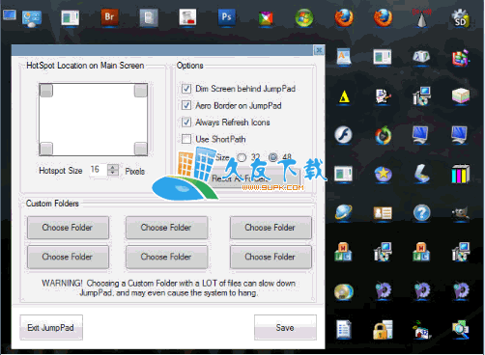Uncheck Aero Border on JumpPad
Viewport: 485px width, 355px height.
click(186, 105)
